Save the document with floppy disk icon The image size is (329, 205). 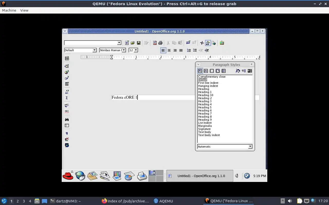[x=139, y=43]
